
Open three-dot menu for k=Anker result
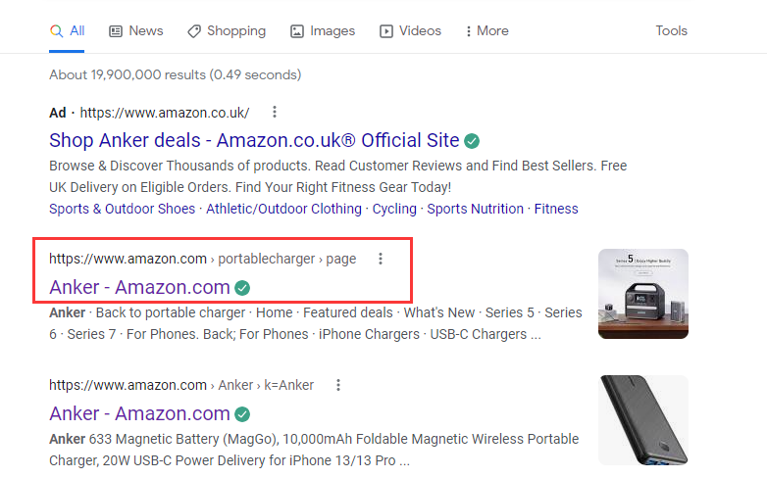[338, 385]
